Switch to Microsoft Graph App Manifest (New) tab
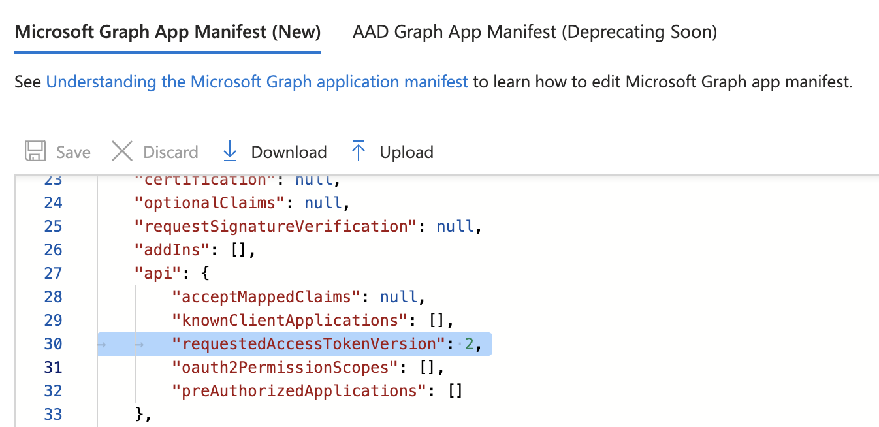This screenshot has width=879, height=427. [168, 31]
